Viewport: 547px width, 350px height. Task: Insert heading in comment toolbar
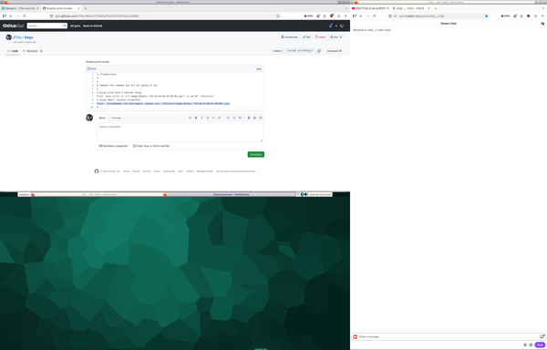click(x=191, y=118)
